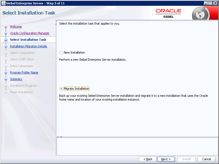Click the Program Folder Name step bullet

click(x=6, y=73)
